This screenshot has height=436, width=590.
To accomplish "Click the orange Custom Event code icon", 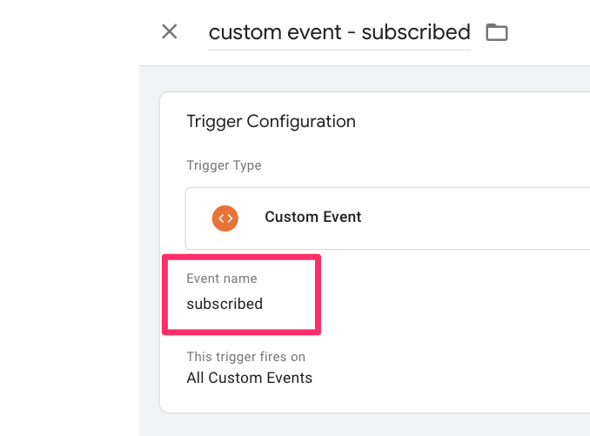I will 225,218.
